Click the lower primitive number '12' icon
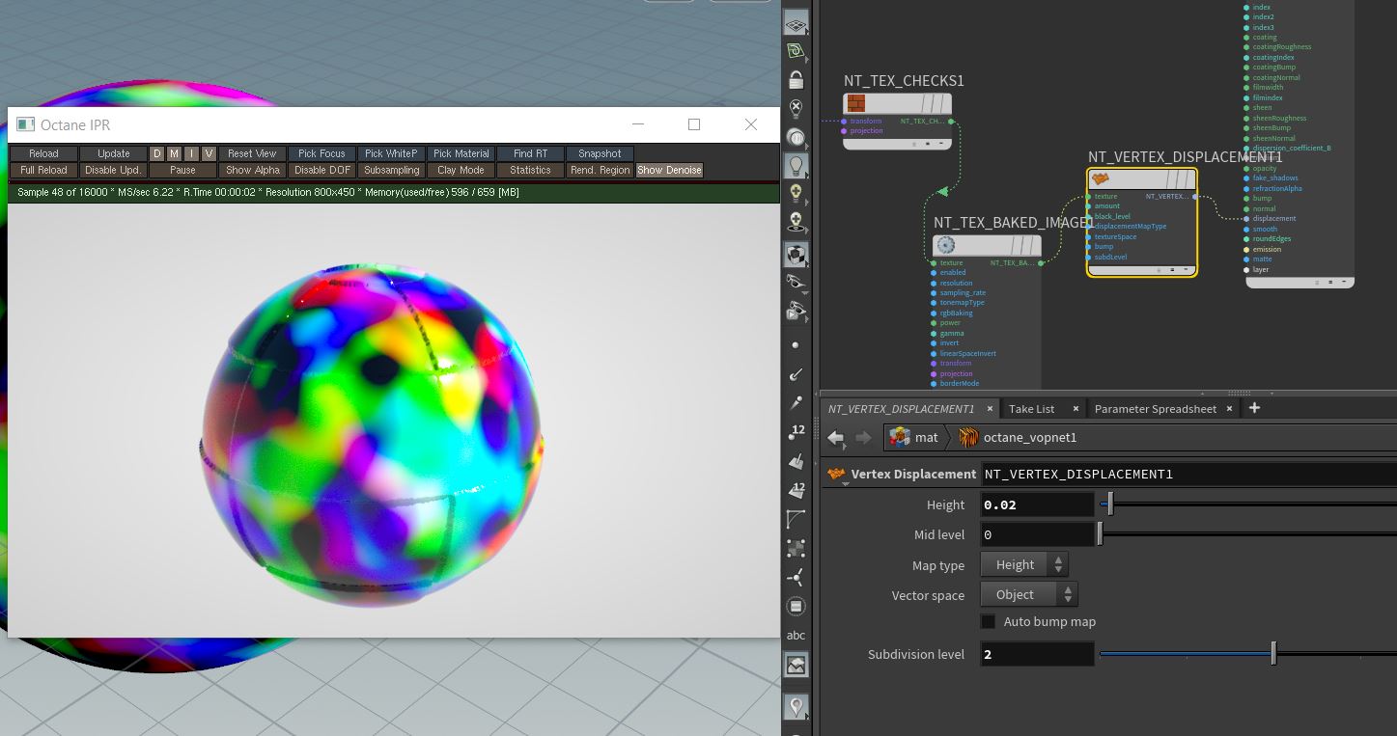 796,490
